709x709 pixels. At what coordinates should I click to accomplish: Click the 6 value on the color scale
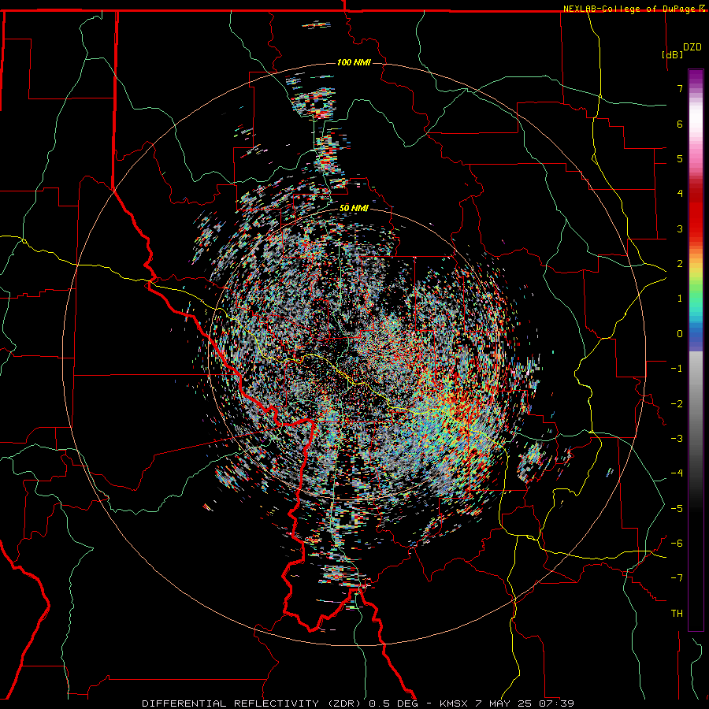tap(680, 124)
